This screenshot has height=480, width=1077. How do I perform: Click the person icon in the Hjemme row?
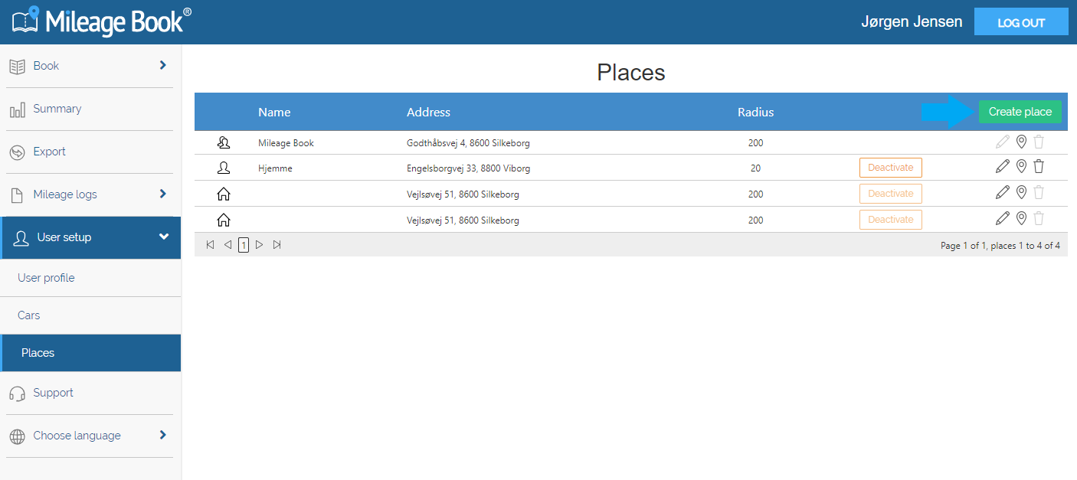point(224,167)
